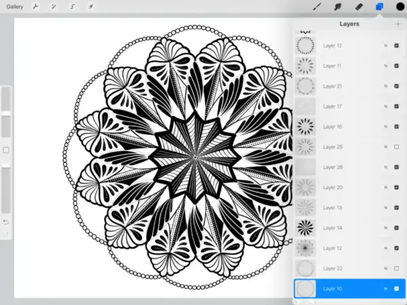Open blend mode N of Layer 25
The width and height of the screenshot is (407, 305).
(386, 147)
